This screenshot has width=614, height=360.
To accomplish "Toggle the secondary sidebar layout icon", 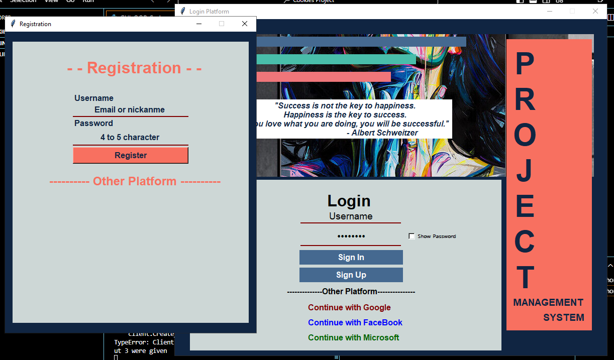I will pos(546,2).
